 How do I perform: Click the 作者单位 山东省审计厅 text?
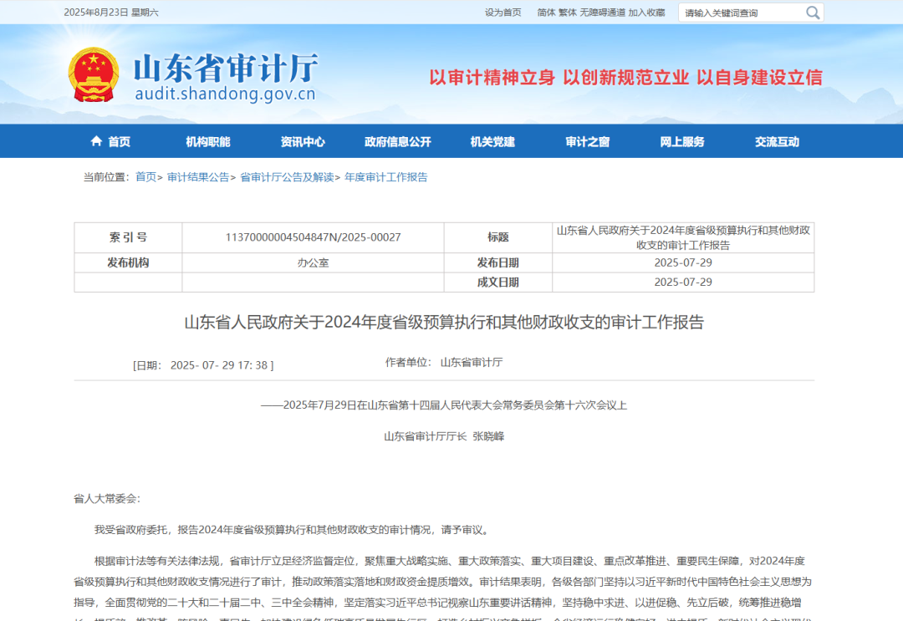point(444,362)
